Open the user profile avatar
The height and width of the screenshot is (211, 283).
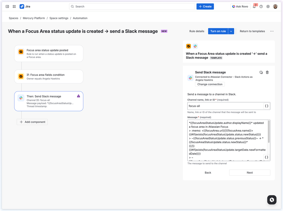click(x=275, y=7)
